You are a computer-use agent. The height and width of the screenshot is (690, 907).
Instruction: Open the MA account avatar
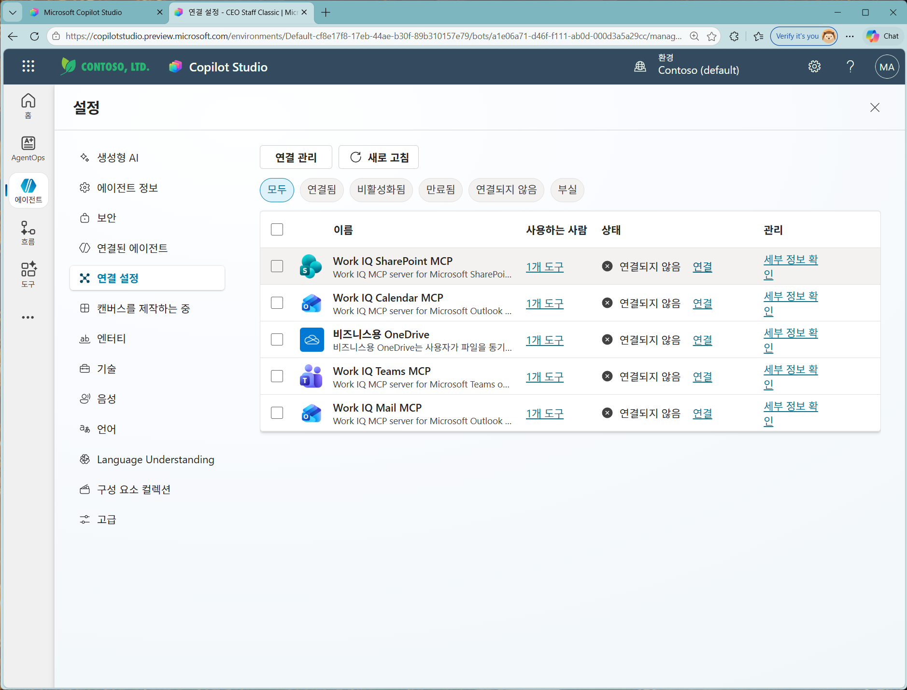pos(887,67)
